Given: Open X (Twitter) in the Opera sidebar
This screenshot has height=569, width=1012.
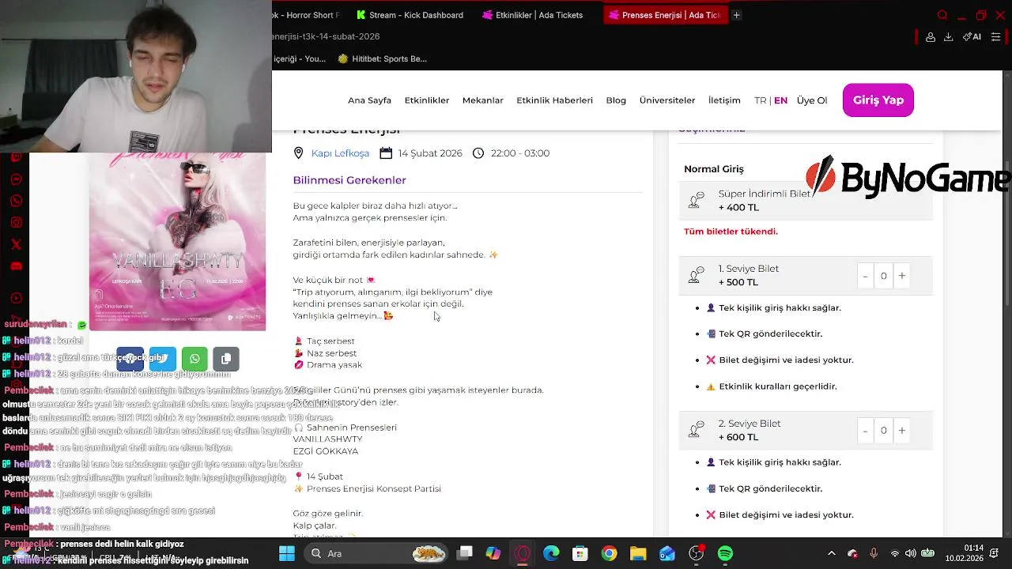Looking at the screenshot, I should click(16, 244).
